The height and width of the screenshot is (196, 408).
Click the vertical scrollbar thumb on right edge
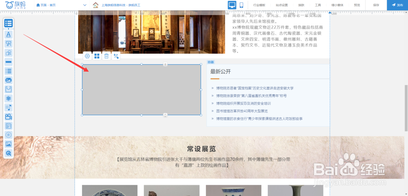(x=406, y=108)
